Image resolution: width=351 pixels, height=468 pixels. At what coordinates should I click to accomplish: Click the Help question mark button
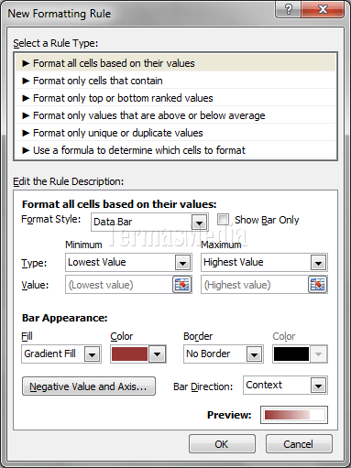[x=288, y=9]
